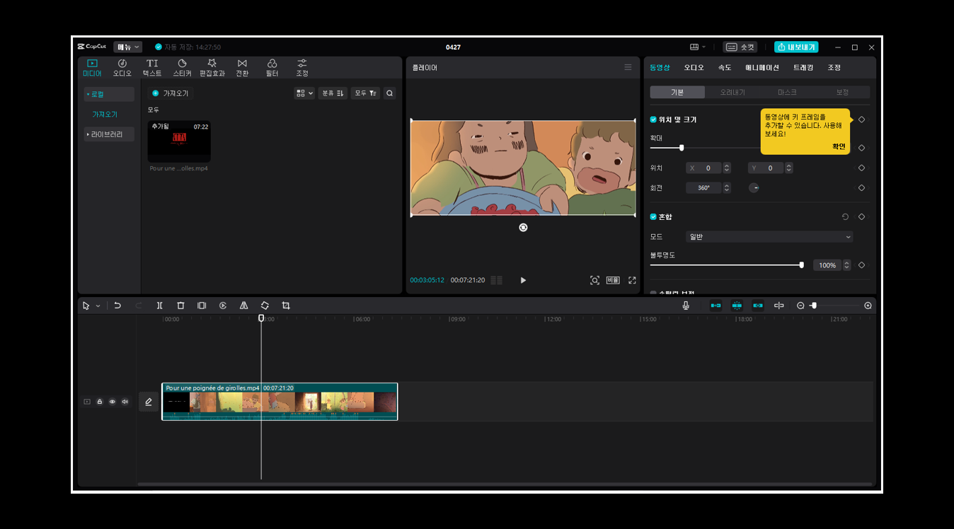The height and width of the screenshot is (529, 954).
Task: Switch to the 애니메이션 tab
Action: (x=762, y=67)
